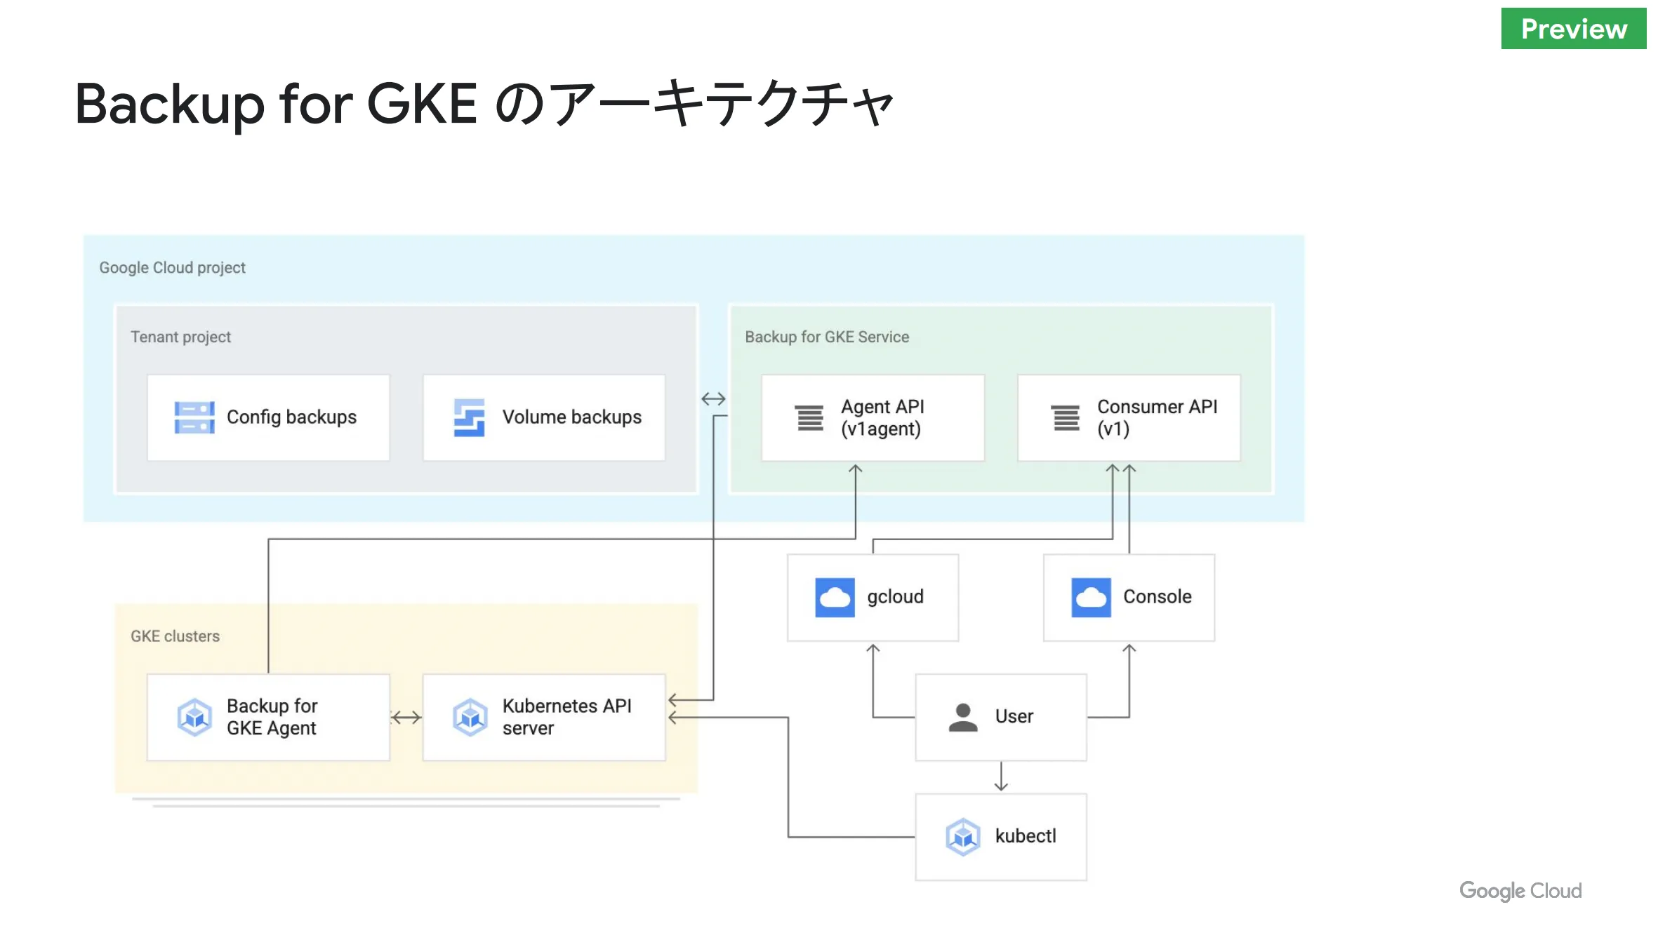Screen dimensions: 1658x926
Task: Click the Kubernetes API server hexagon icon
Action: click(x=470, y=717)
